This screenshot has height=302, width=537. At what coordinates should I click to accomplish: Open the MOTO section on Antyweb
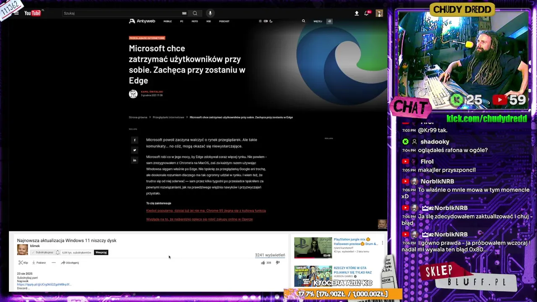[x=195, y=21]
